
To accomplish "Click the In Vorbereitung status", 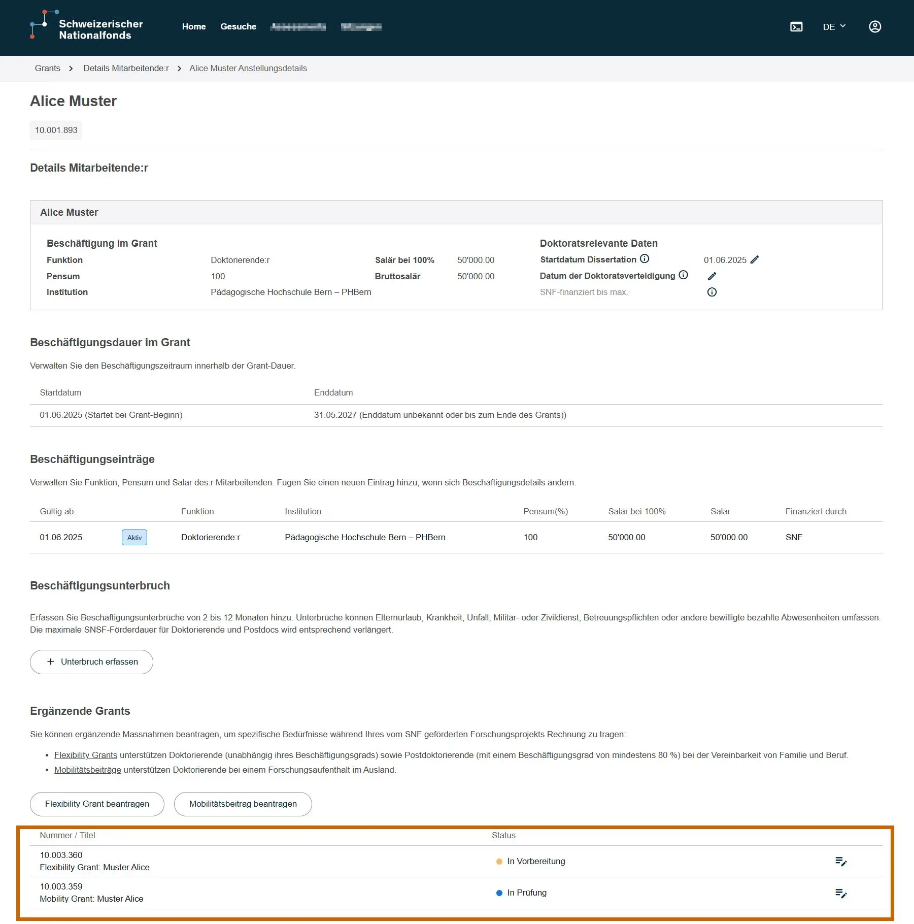I will click(x=530, y=862).
